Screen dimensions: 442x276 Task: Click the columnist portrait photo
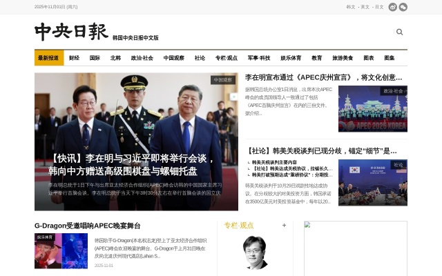[255, 253]
